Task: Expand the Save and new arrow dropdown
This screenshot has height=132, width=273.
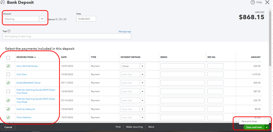Action: [x=266, y=127]
